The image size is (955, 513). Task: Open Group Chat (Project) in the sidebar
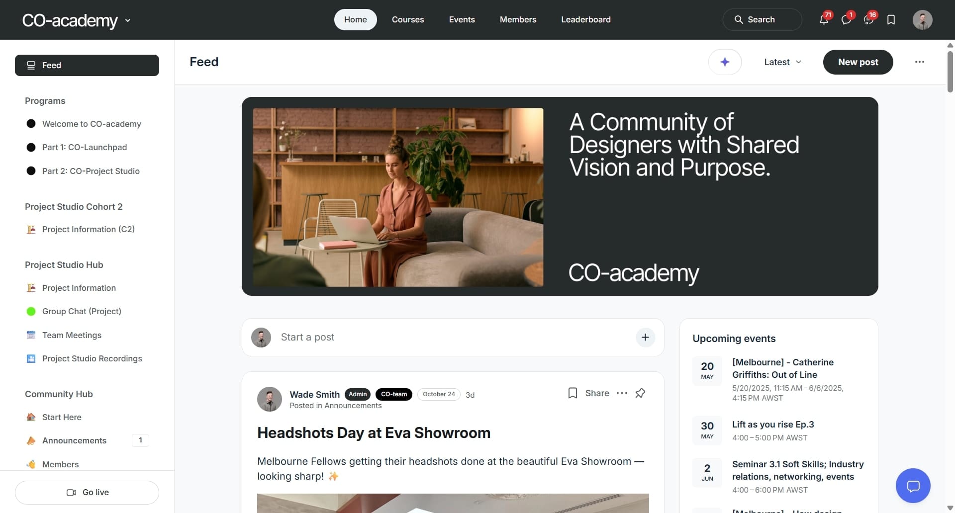tap(82, 311)
